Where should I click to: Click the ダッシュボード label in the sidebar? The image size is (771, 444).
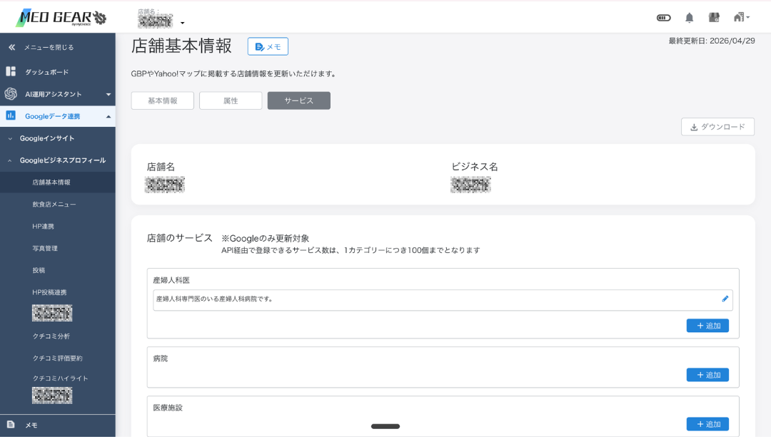click(46, 72)
